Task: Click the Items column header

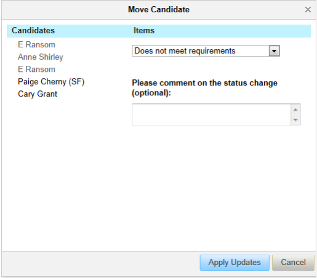Action: (144, 31)
